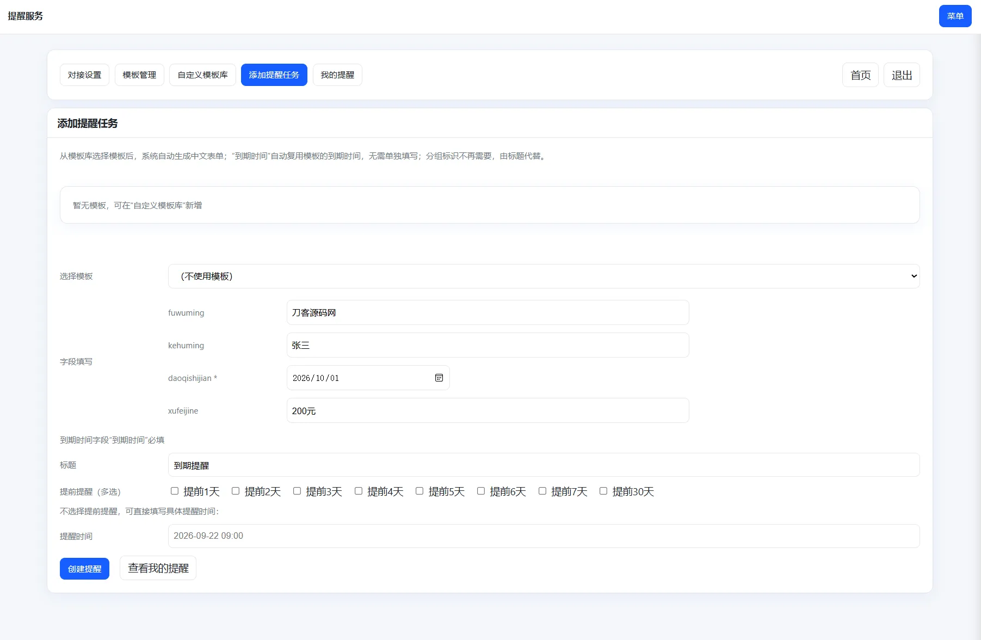Check the 提前1天 checkbox
This screenshot has width=981, height=640.
[175, 491]
